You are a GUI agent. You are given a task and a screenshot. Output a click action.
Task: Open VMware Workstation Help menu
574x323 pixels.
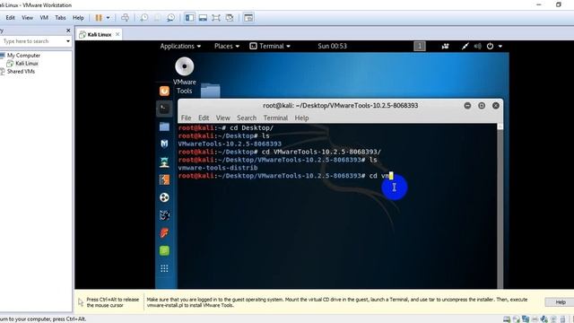tap(78, 18)
